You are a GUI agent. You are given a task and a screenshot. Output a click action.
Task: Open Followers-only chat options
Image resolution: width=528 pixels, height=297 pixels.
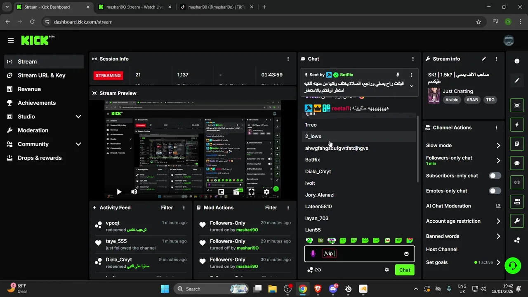(x=498, y=160)
